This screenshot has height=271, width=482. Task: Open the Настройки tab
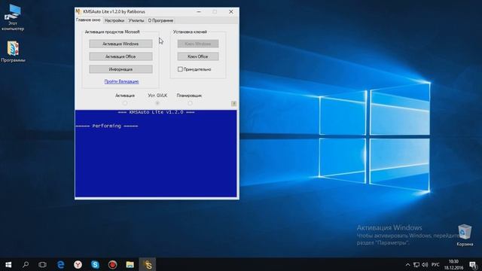(114, 20)
